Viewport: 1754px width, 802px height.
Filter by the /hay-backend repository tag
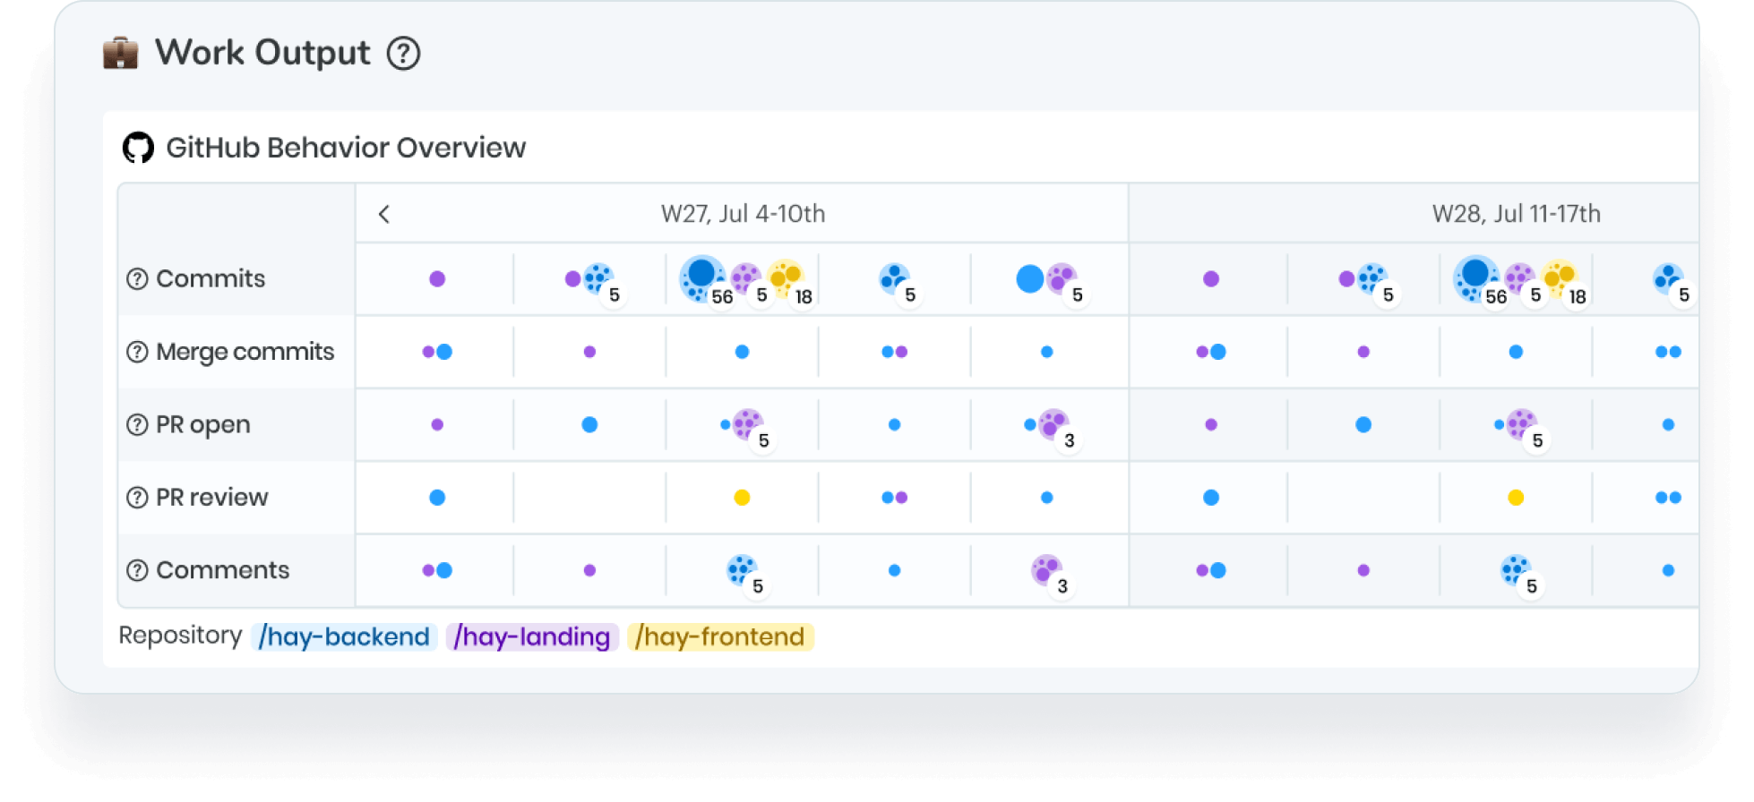344,636
